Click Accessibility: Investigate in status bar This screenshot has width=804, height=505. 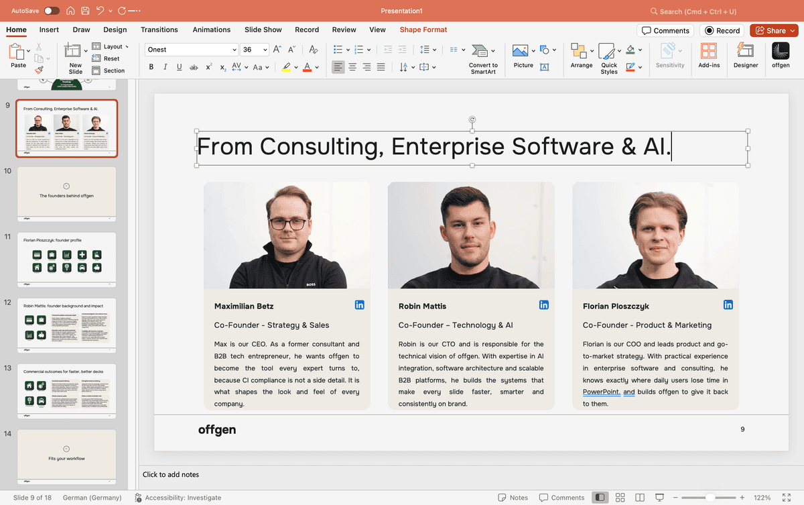(x=178, y=498)
